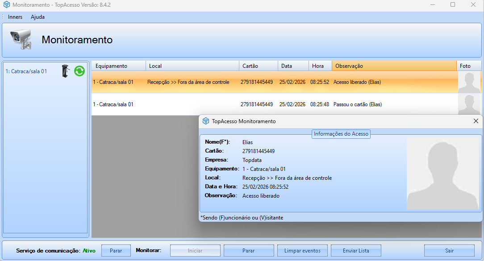Open the Inners menu
484x261 pixels.
click(x=15, y=17)
